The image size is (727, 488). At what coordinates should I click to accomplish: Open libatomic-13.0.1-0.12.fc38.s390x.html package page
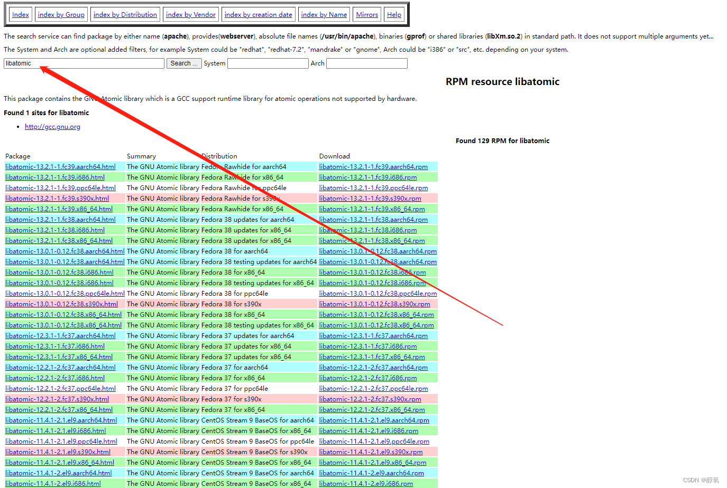(59, 304)
